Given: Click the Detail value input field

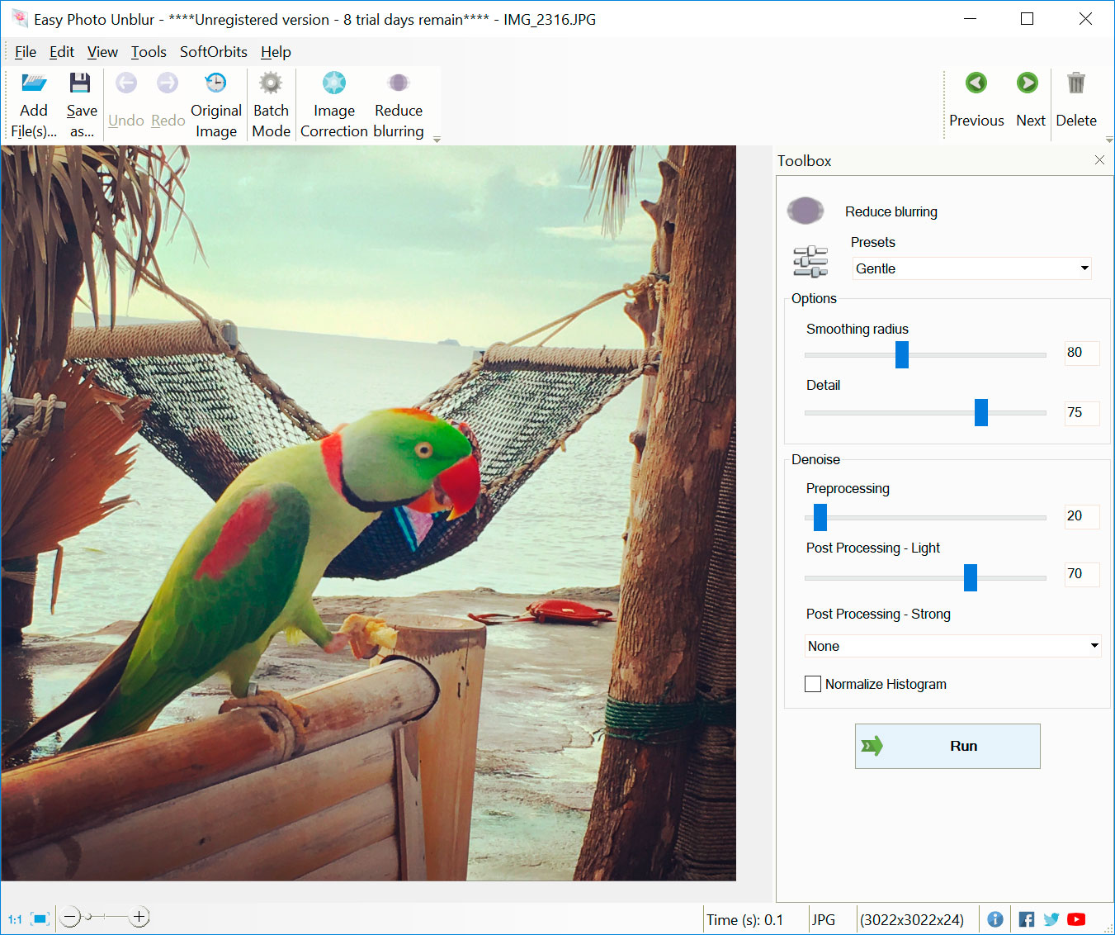Looking at the screenshot, I should (1081, 413).
